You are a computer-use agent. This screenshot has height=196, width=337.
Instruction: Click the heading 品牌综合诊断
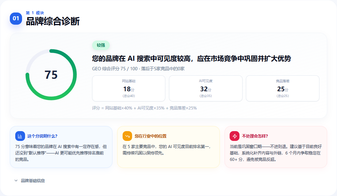tap(53, 21)
